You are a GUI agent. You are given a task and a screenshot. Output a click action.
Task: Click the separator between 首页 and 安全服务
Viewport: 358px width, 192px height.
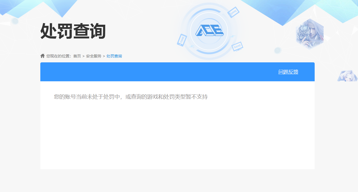point(83,56)
